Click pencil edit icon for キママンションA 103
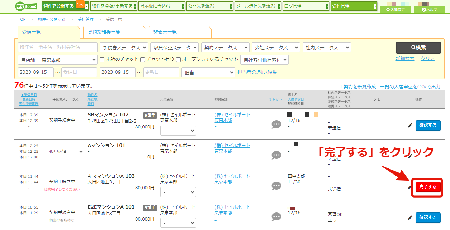450x230 pixels. [410, 187]
